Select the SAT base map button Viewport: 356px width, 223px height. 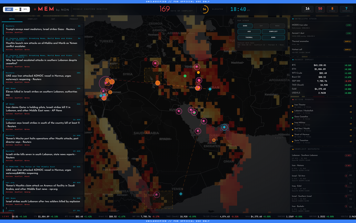[x=261, y=26]
